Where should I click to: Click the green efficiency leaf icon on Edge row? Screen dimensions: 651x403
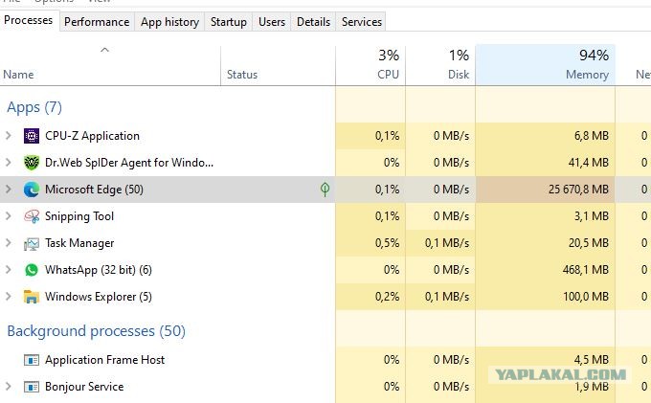[x=325, y=190]
